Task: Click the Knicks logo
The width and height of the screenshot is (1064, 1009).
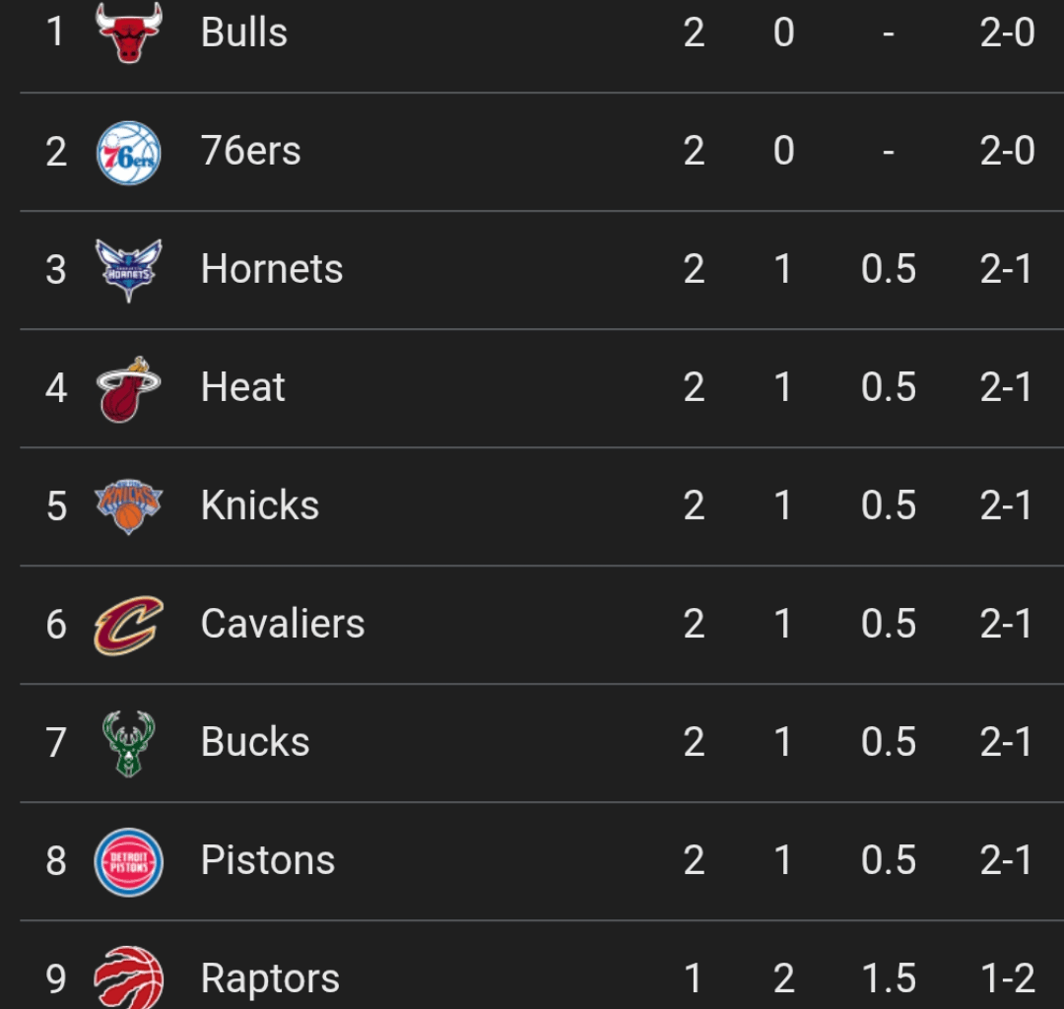Action: tap(128, 504)
